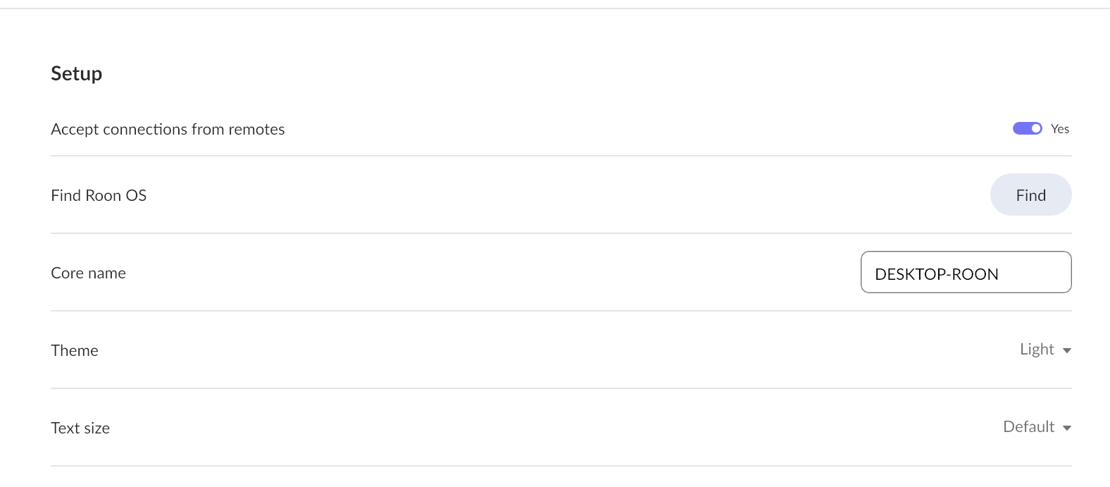This screenshot has height=487, width=1110.
Task: Click the caret arrow next to Light
Action: [1066, 351]
